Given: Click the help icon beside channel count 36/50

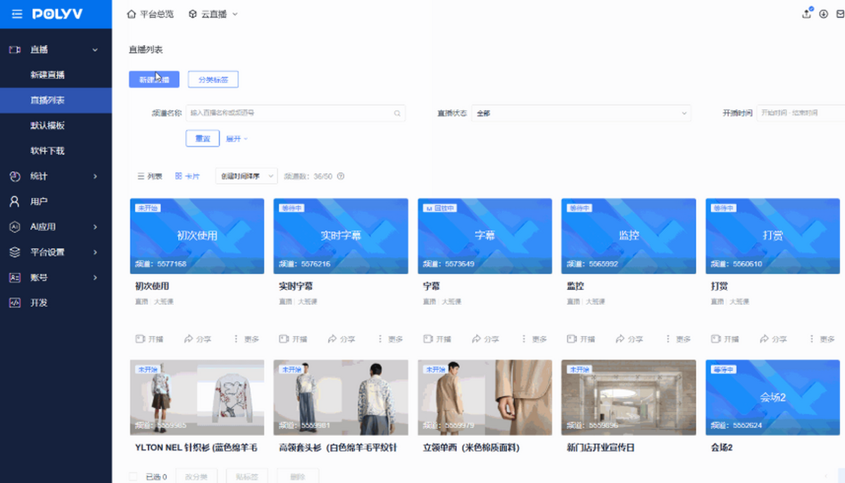Looking at the screenshot, I should [x=341, y=176].
